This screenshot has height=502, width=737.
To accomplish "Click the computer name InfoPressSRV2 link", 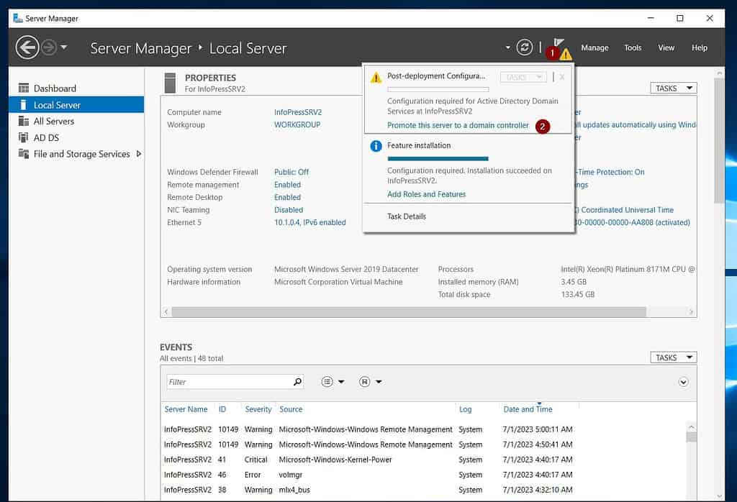I will coord(297,112).
